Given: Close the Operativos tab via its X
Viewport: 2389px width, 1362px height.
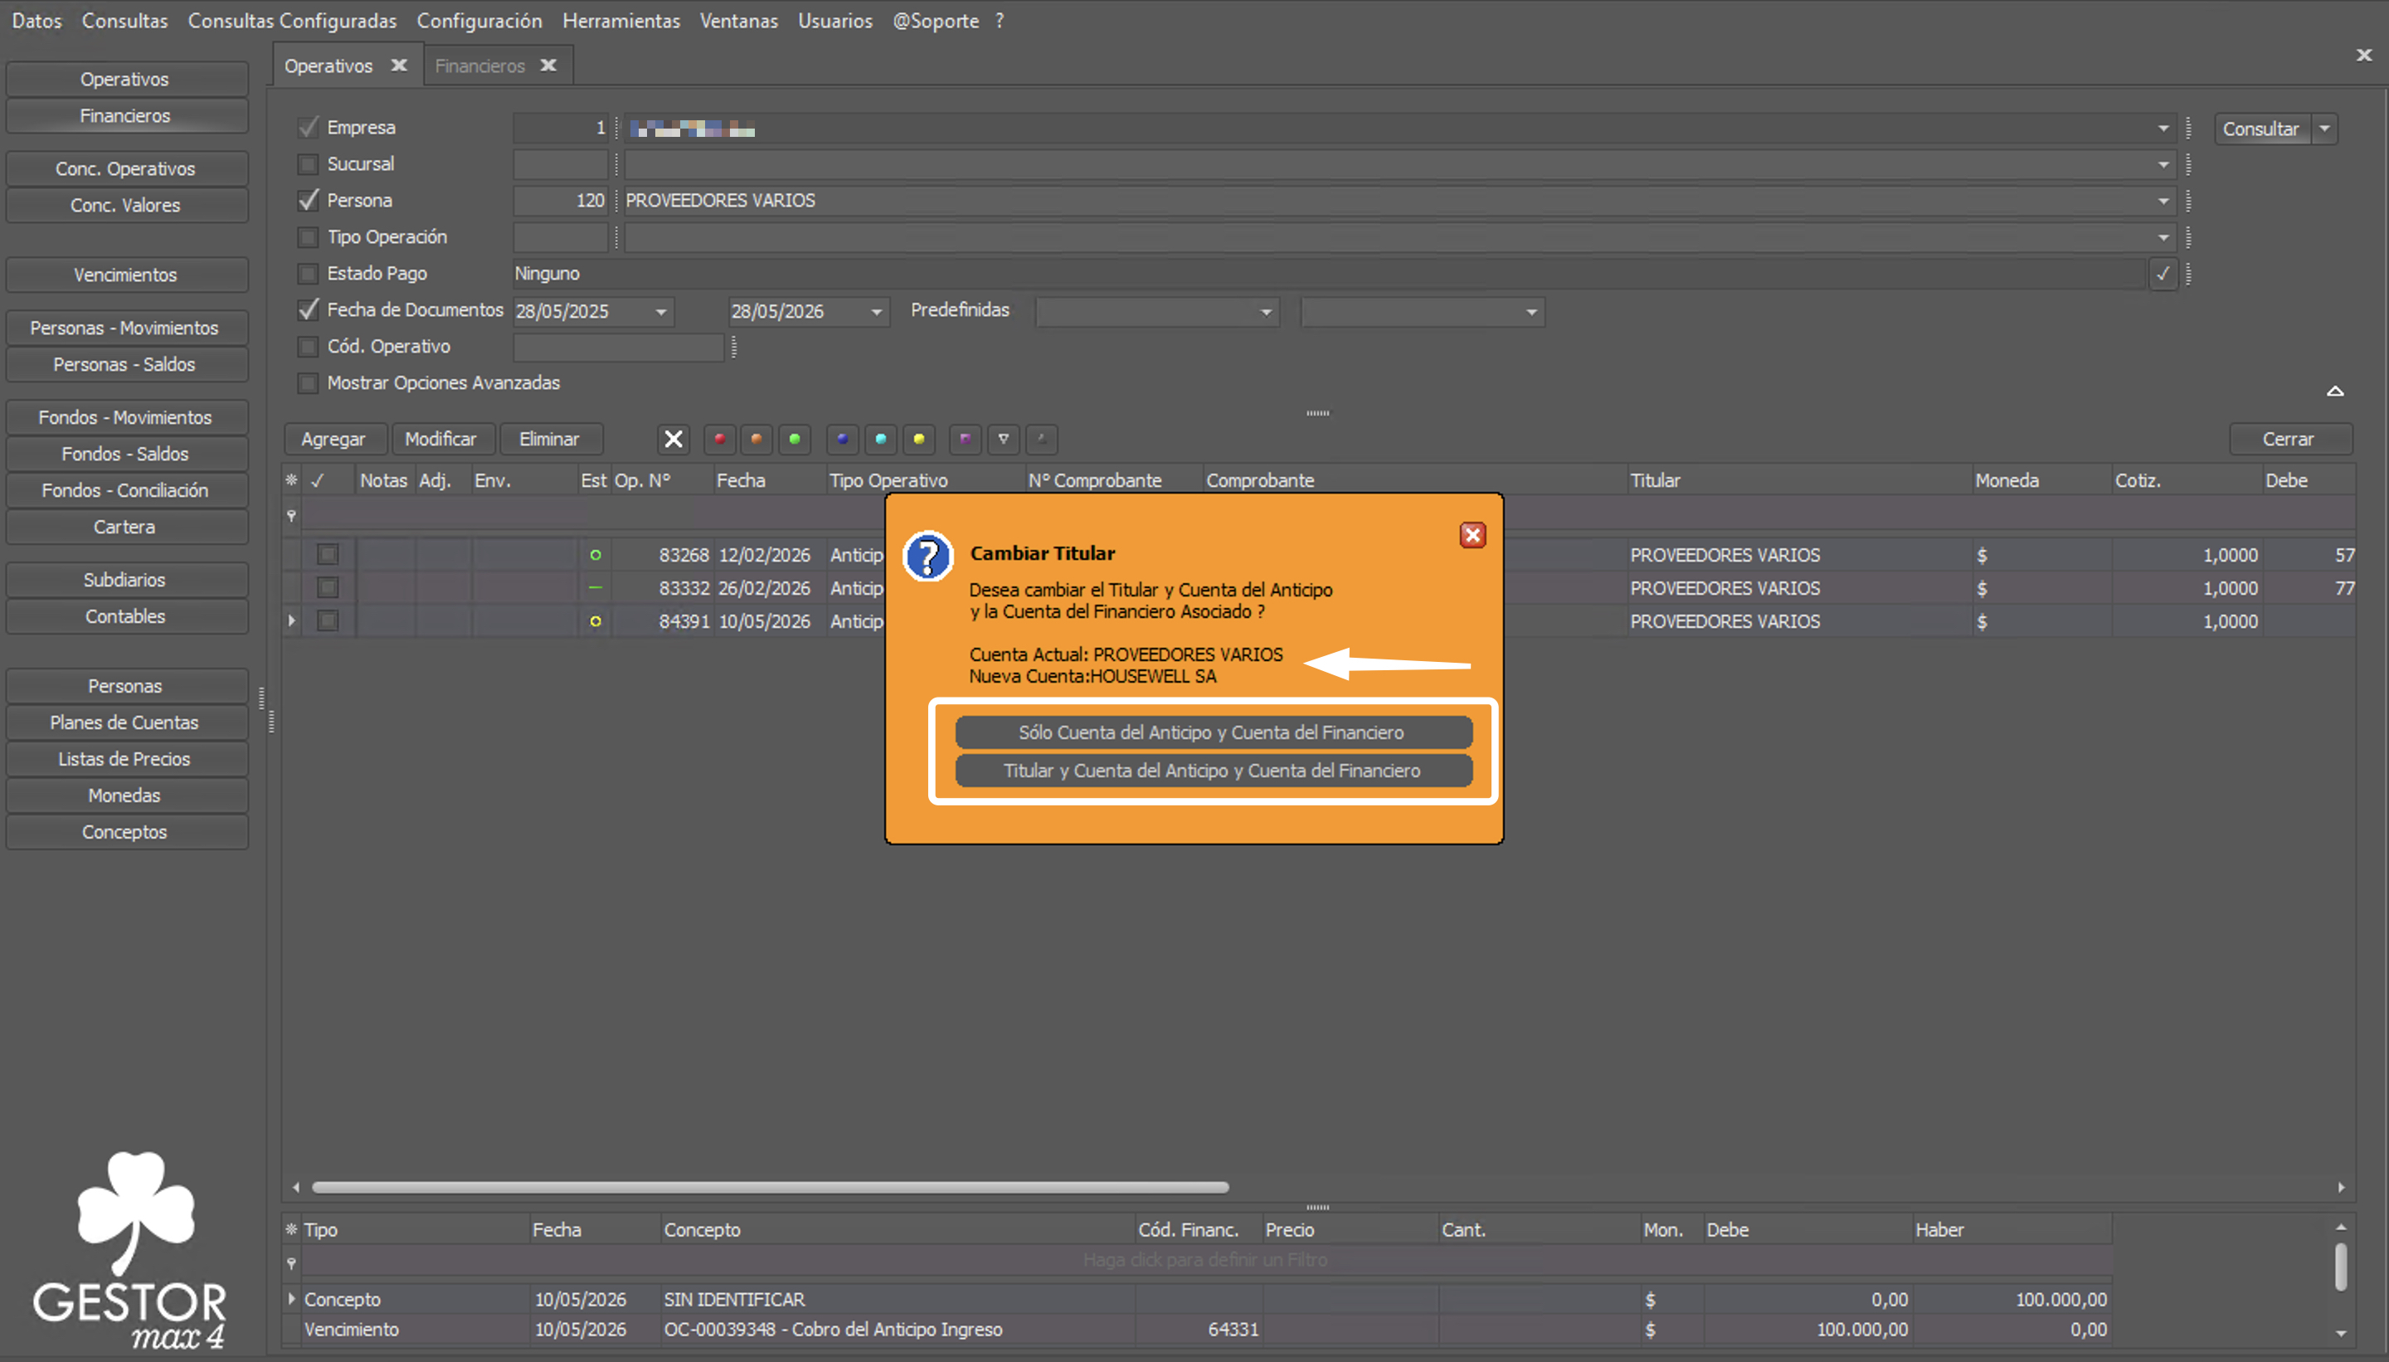Looking at the screenshot, I should point(398,66).
